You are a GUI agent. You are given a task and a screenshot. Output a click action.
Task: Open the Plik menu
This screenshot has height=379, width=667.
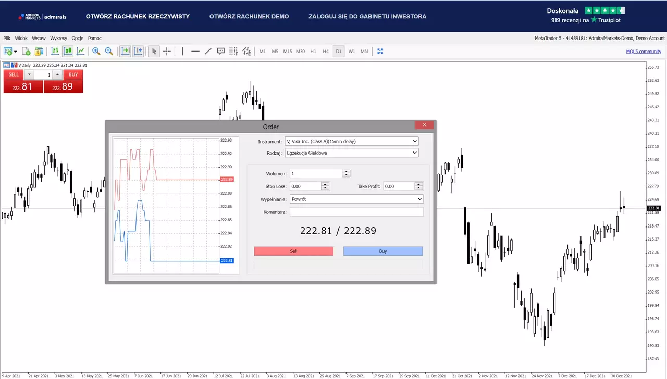pyautogui.click(x=7, y=38)
